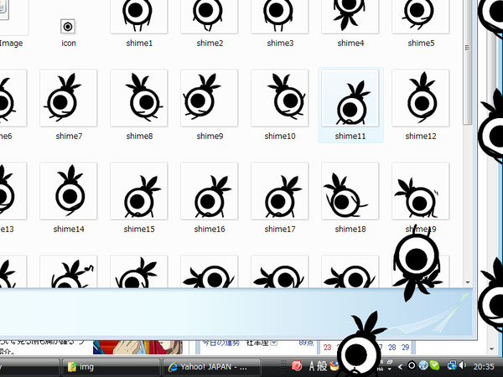This screenshot has height=377, width=503.
Task: Click calendar date 23 in browser
Action: [327, 347]
